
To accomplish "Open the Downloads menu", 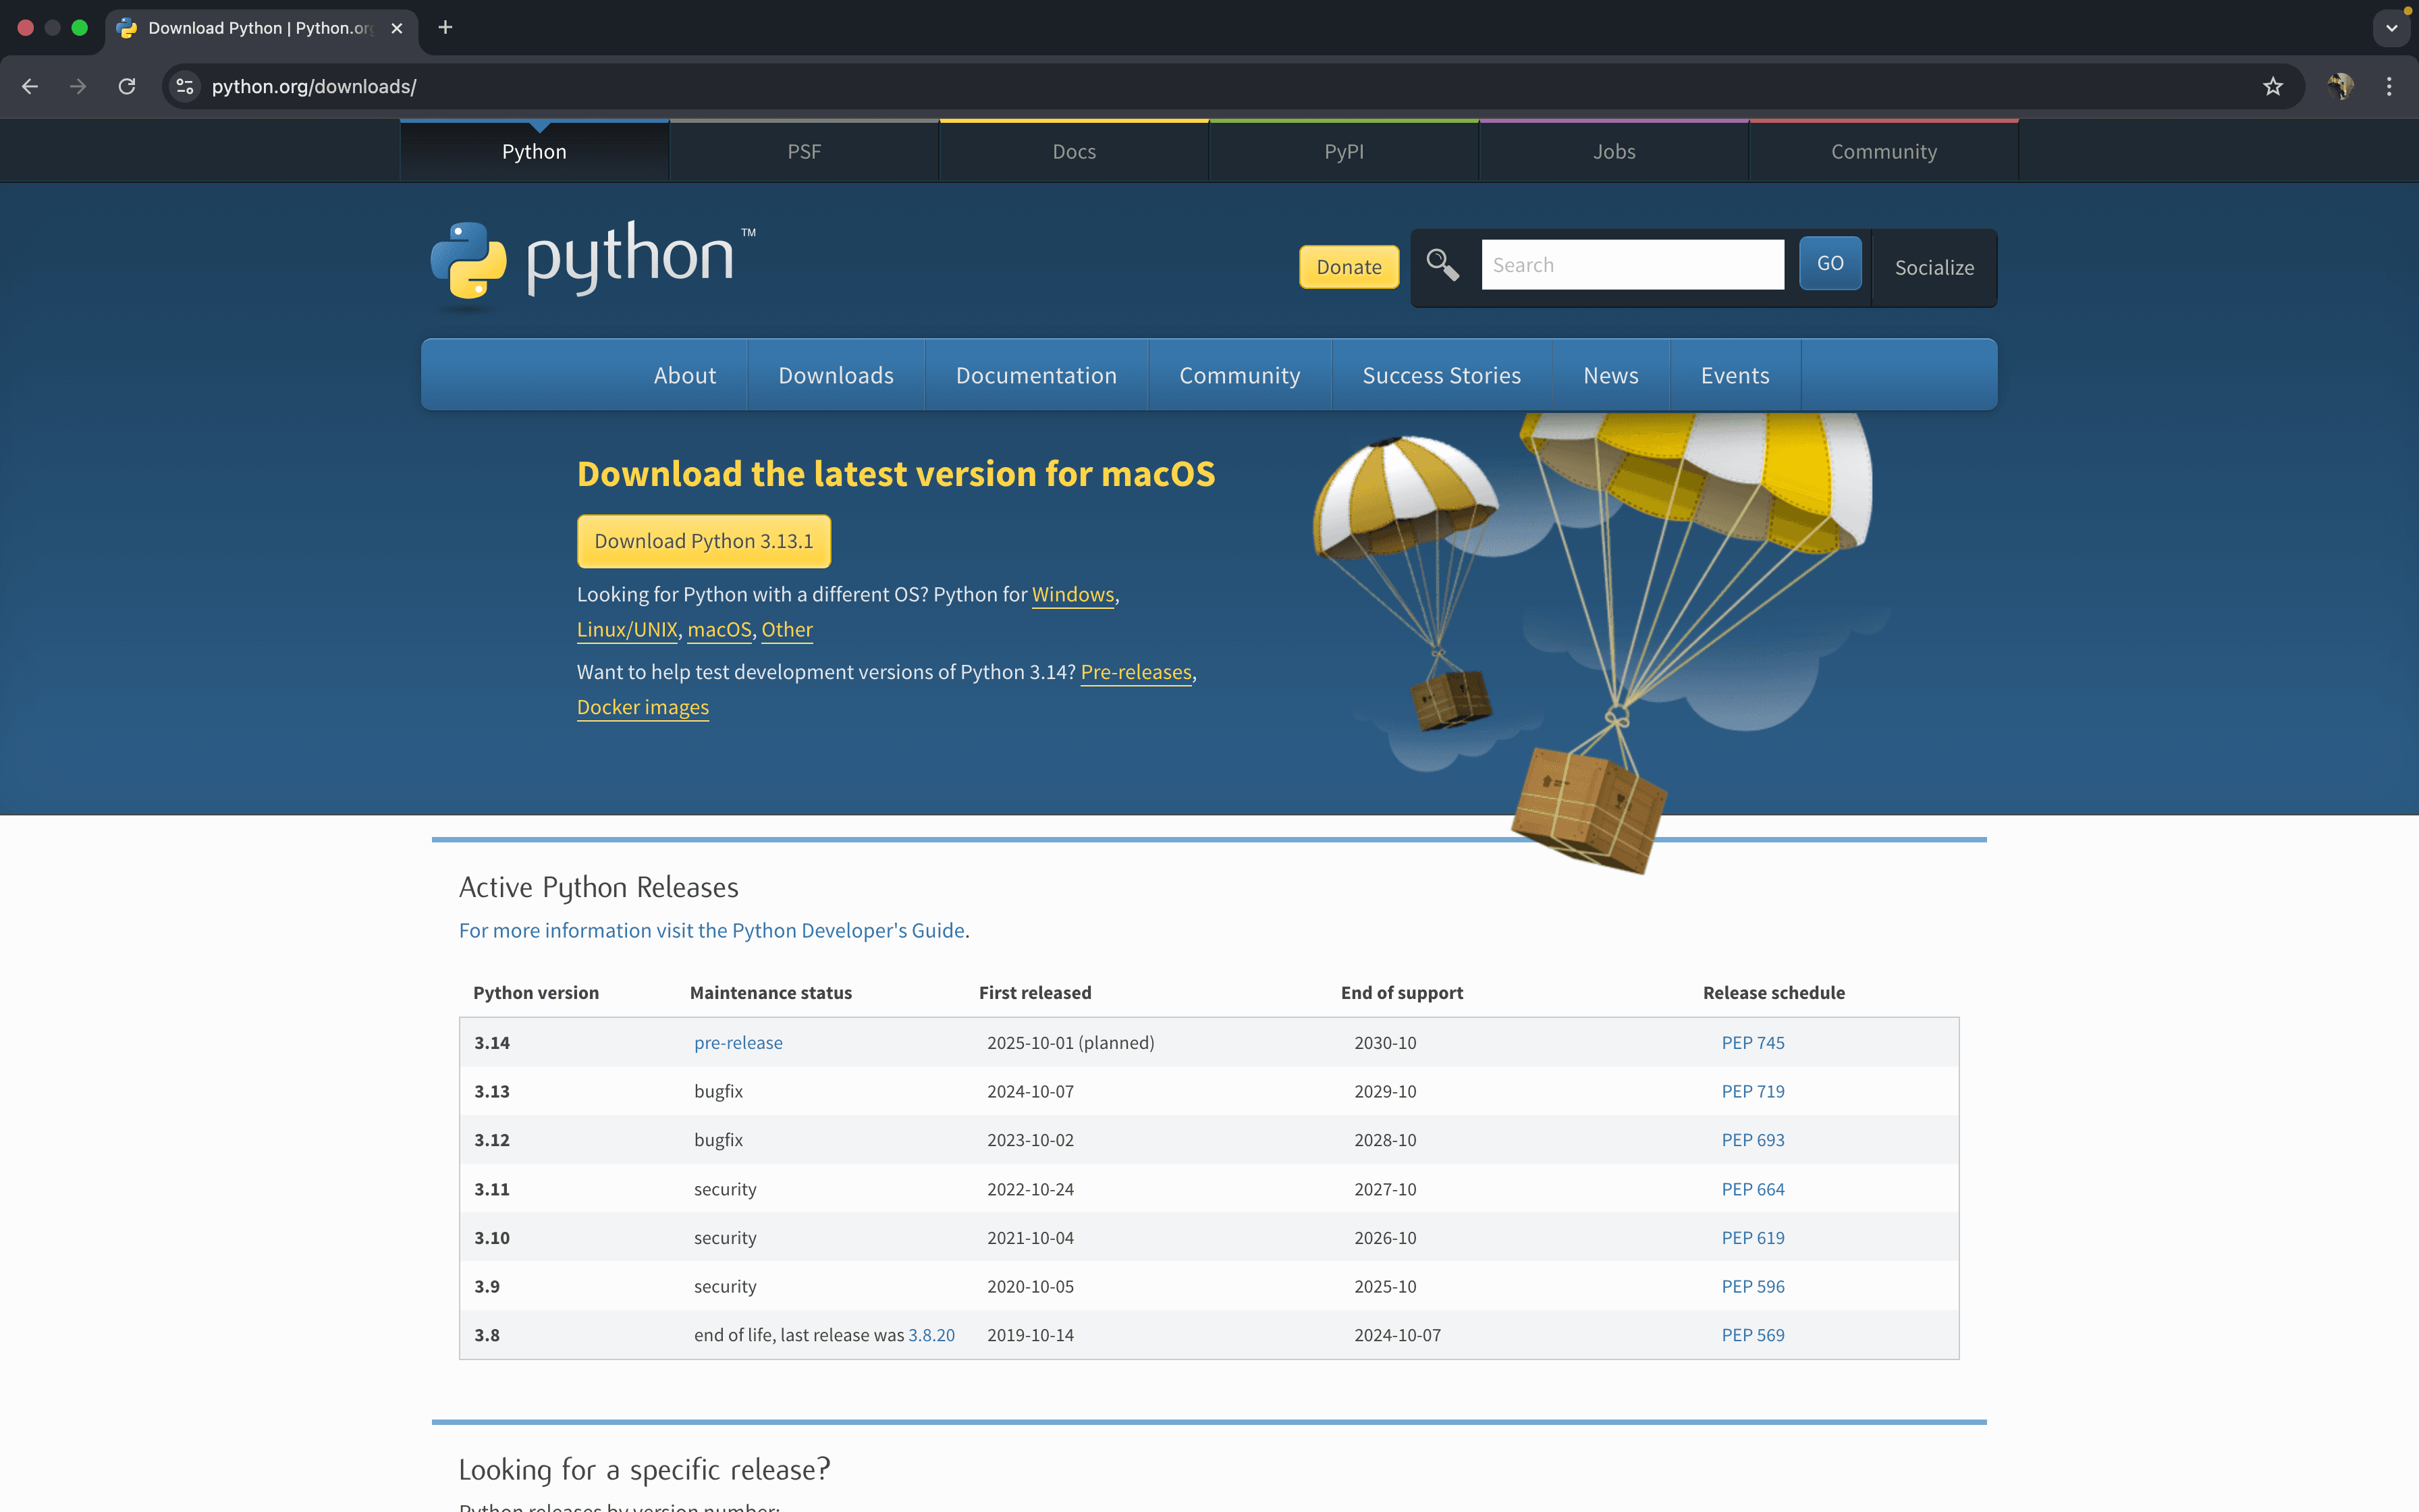I will [x=836, y=375].
